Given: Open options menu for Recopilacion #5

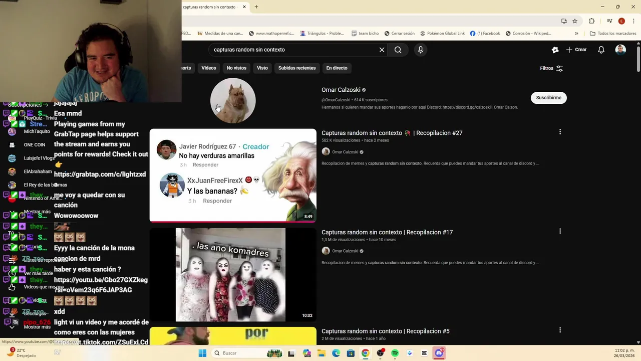Looking at the screenshot, I should click(x=560, y=330).
